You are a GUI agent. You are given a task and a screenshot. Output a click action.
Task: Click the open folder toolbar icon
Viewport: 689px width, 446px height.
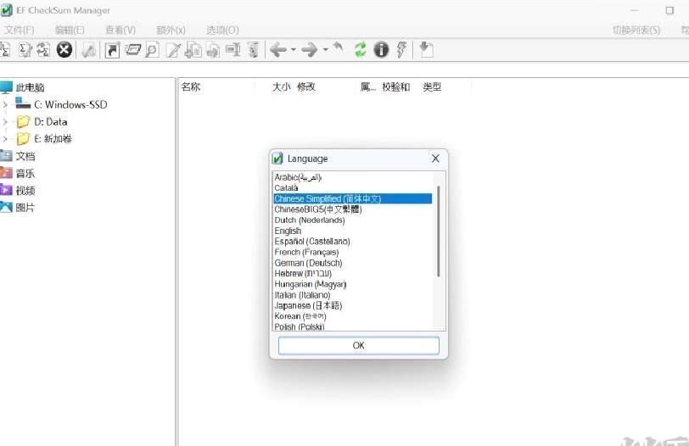click(132, 50)
